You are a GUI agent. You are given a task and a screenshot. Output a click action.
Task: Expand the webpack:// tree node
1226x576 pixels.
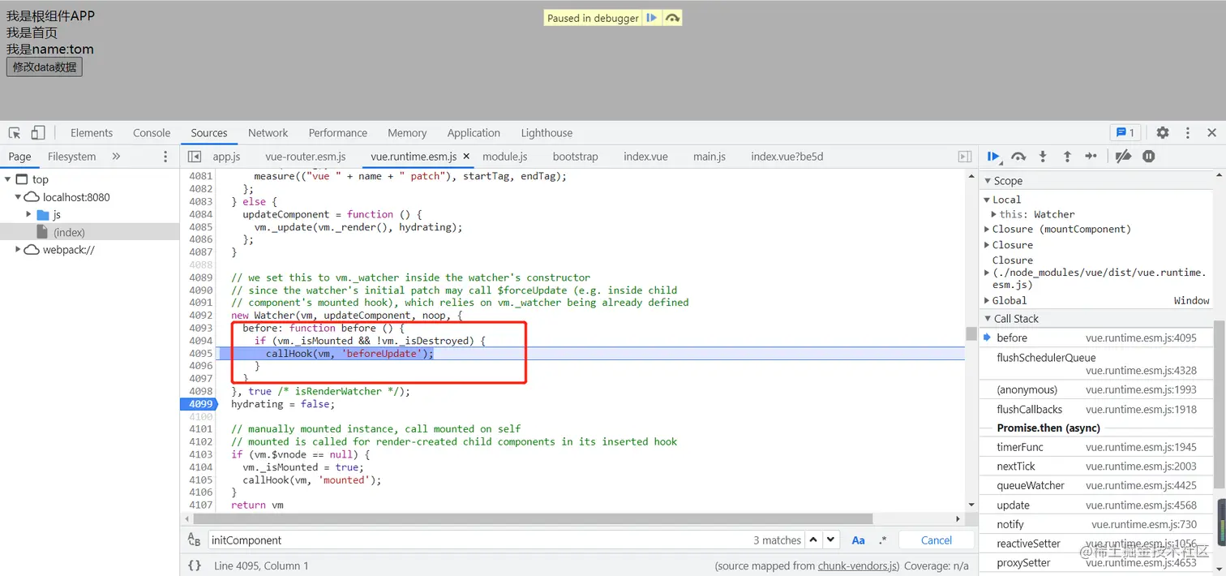point(18,250)
